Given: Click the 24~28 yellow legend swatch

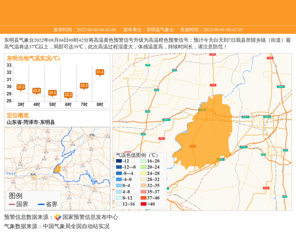Looking at the screenshot, I should point(144,173).
